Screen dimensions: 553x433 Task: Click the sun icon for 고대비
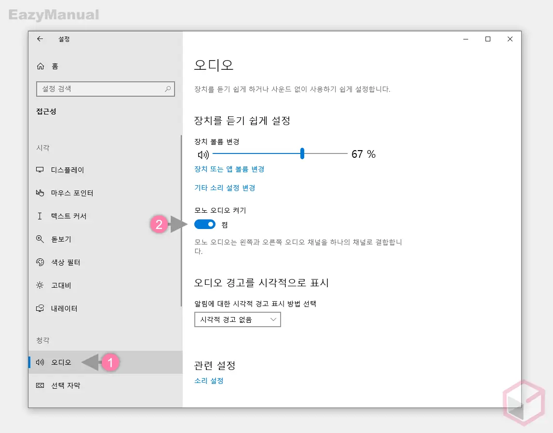40,285
